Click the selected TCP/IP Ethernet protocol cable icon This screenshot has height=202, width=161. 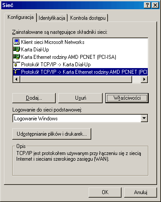click(x=17, y=72)
